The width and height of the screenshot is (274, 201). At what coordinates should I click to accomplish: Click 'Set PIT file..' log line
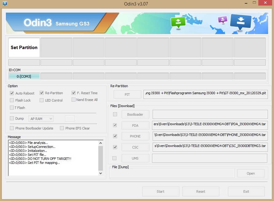tap(28, 155)
